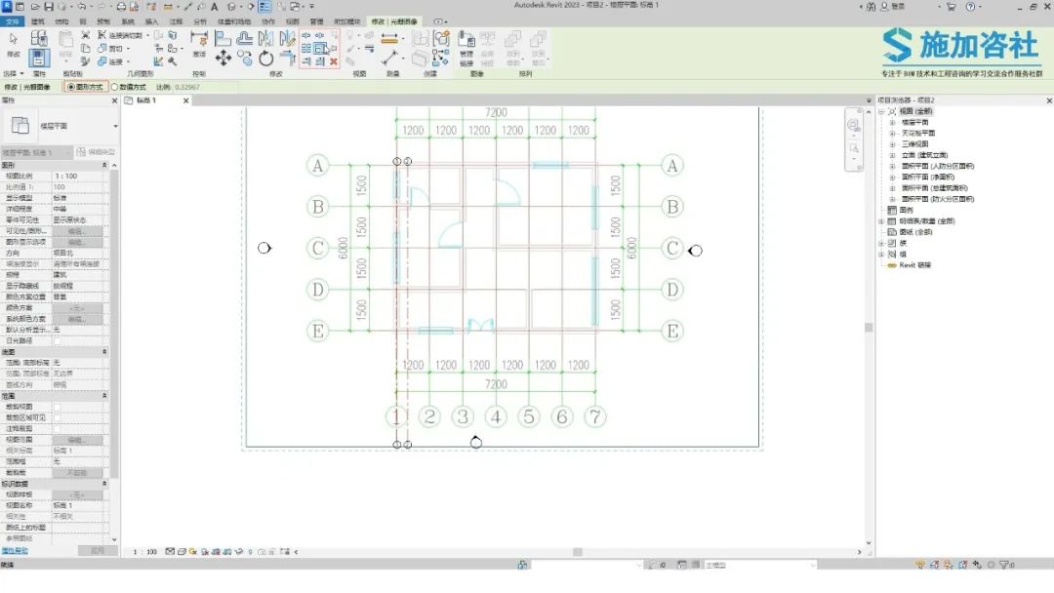Click the Save icon in quick access toolbar
1054x593 pixels.
pos(49,7)
